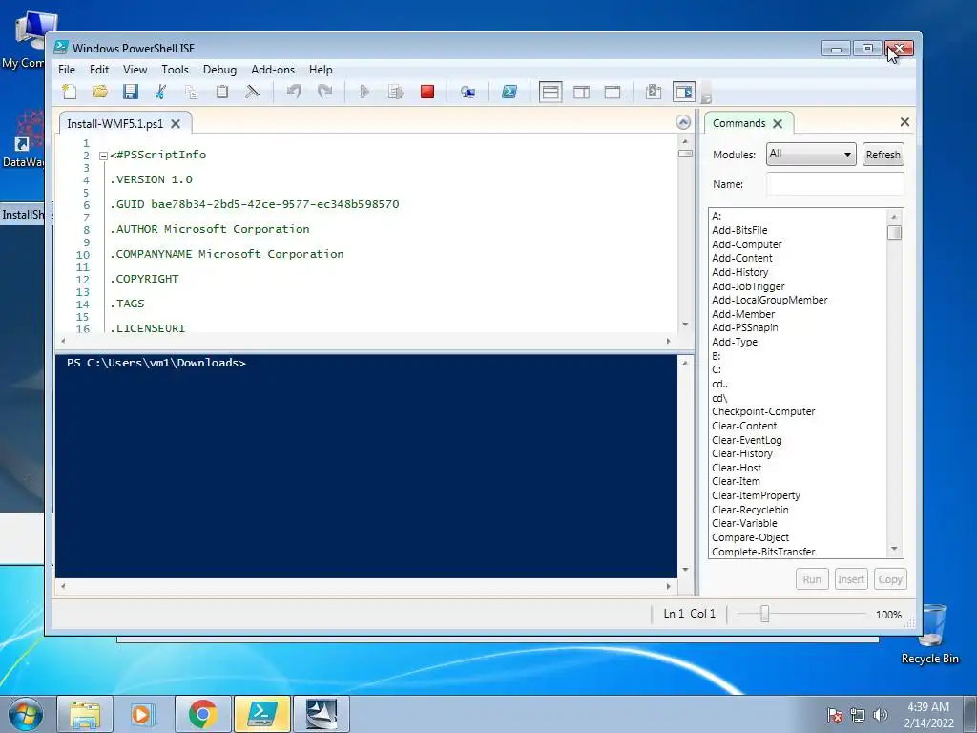The width and height of the screenshot is (977, 733).
Task: Open the Windows Start menu
Action: (x=26, y=714)
